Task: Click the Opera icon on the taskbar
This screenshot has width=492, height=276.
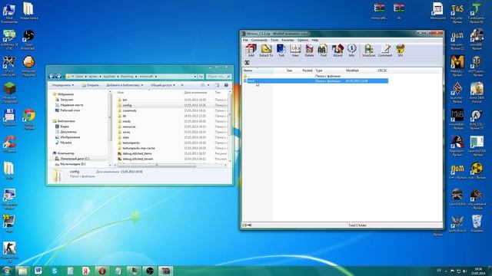Action: (102, 271)
